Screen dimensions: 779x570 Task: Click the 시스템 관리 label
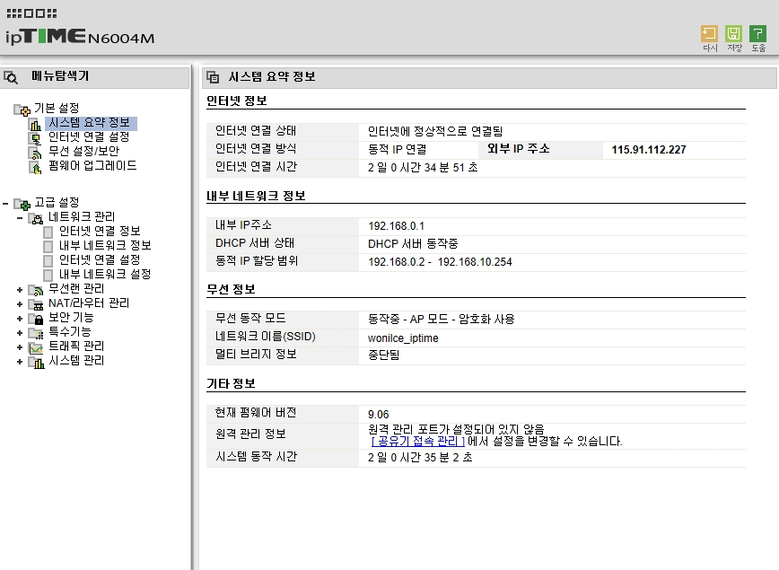[76, 361]
